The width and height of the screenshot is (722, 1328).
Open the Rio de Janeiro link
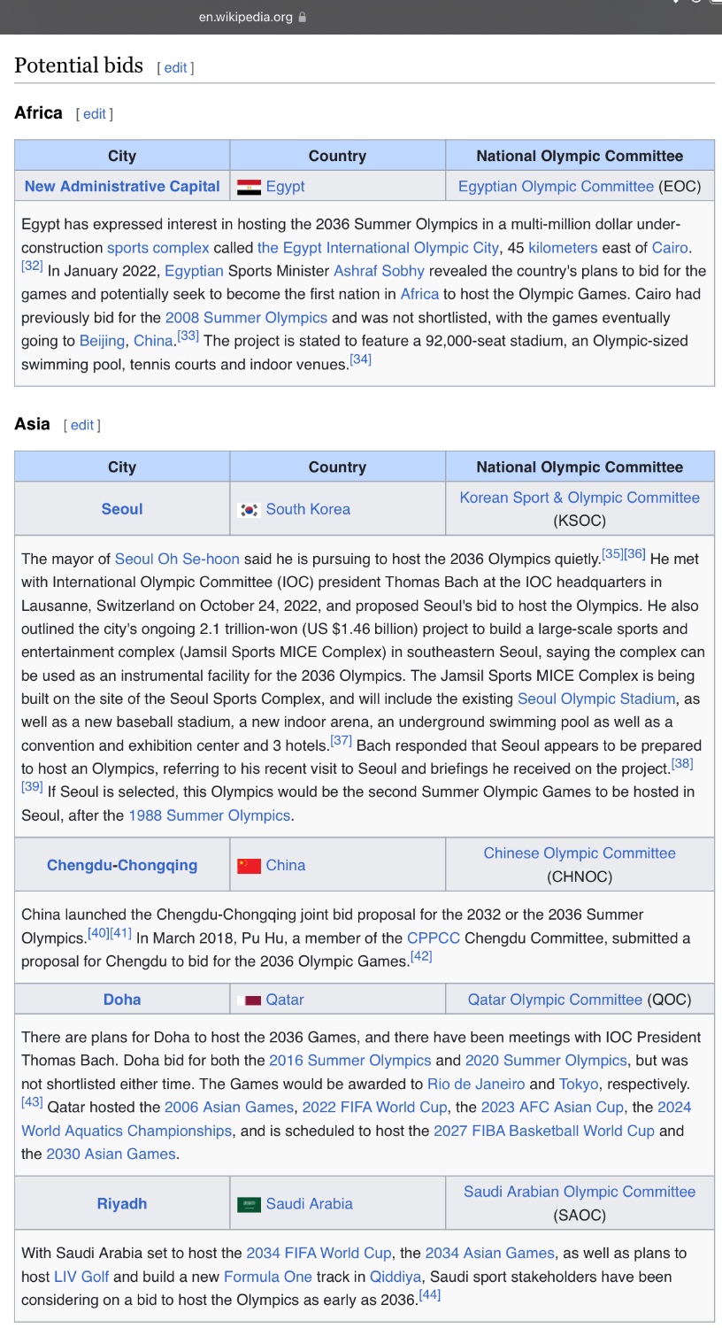pyautogui.click(x=476, y=1084)
